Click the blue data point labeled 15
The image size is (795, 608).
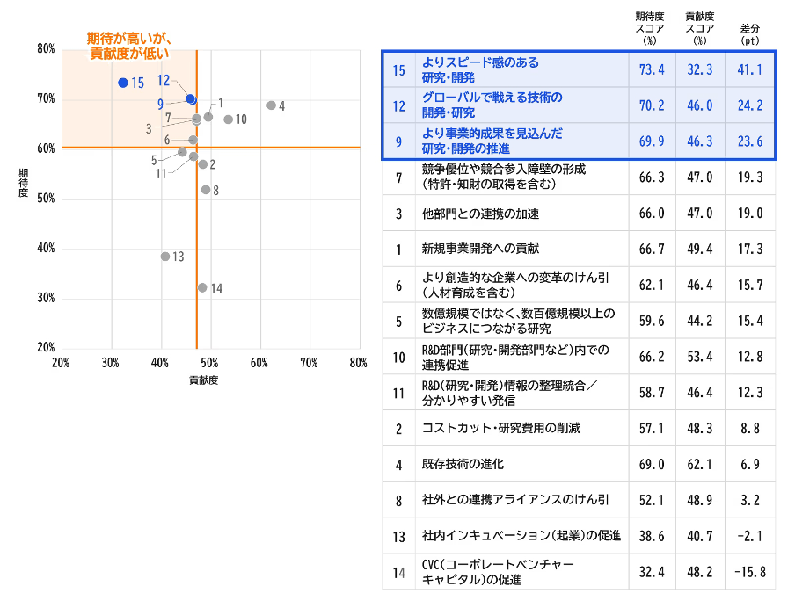[x=123, y=83]
